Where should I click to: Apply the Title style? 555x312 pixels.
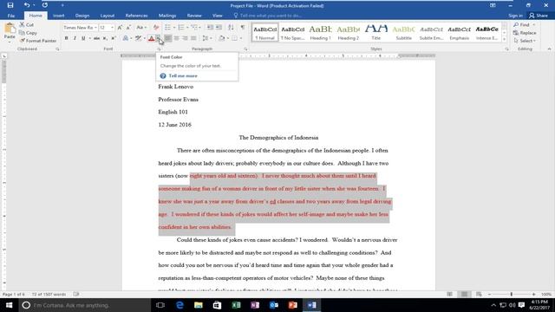tap(375, 32)
